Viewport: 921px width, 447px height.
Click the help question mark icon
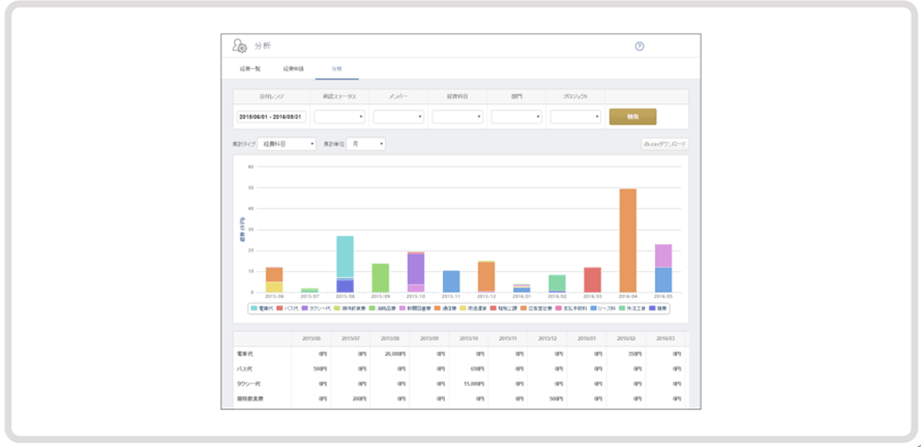(x=639, y=46)
